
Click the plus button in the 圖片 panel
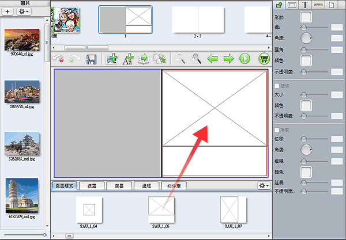7,12
